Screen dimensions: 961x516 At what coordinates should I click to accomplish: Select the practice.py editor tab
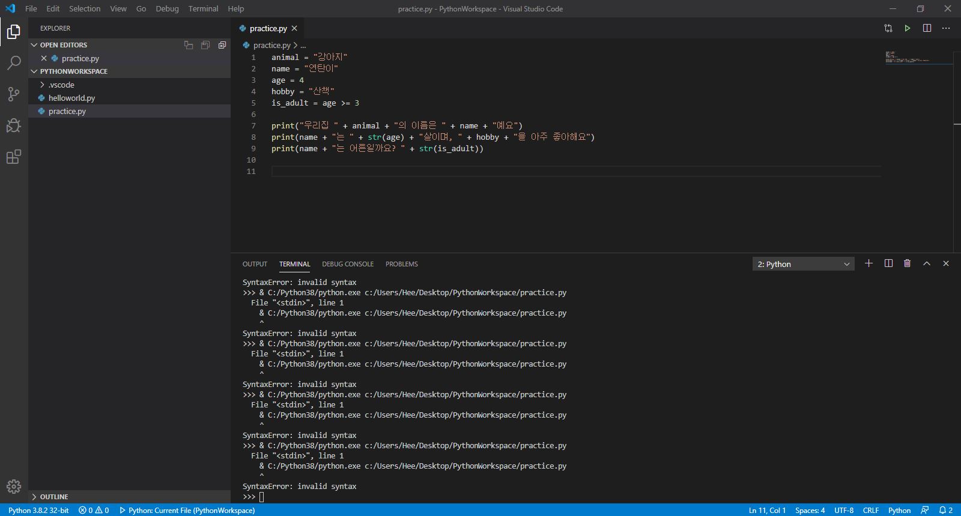[268, 28]
